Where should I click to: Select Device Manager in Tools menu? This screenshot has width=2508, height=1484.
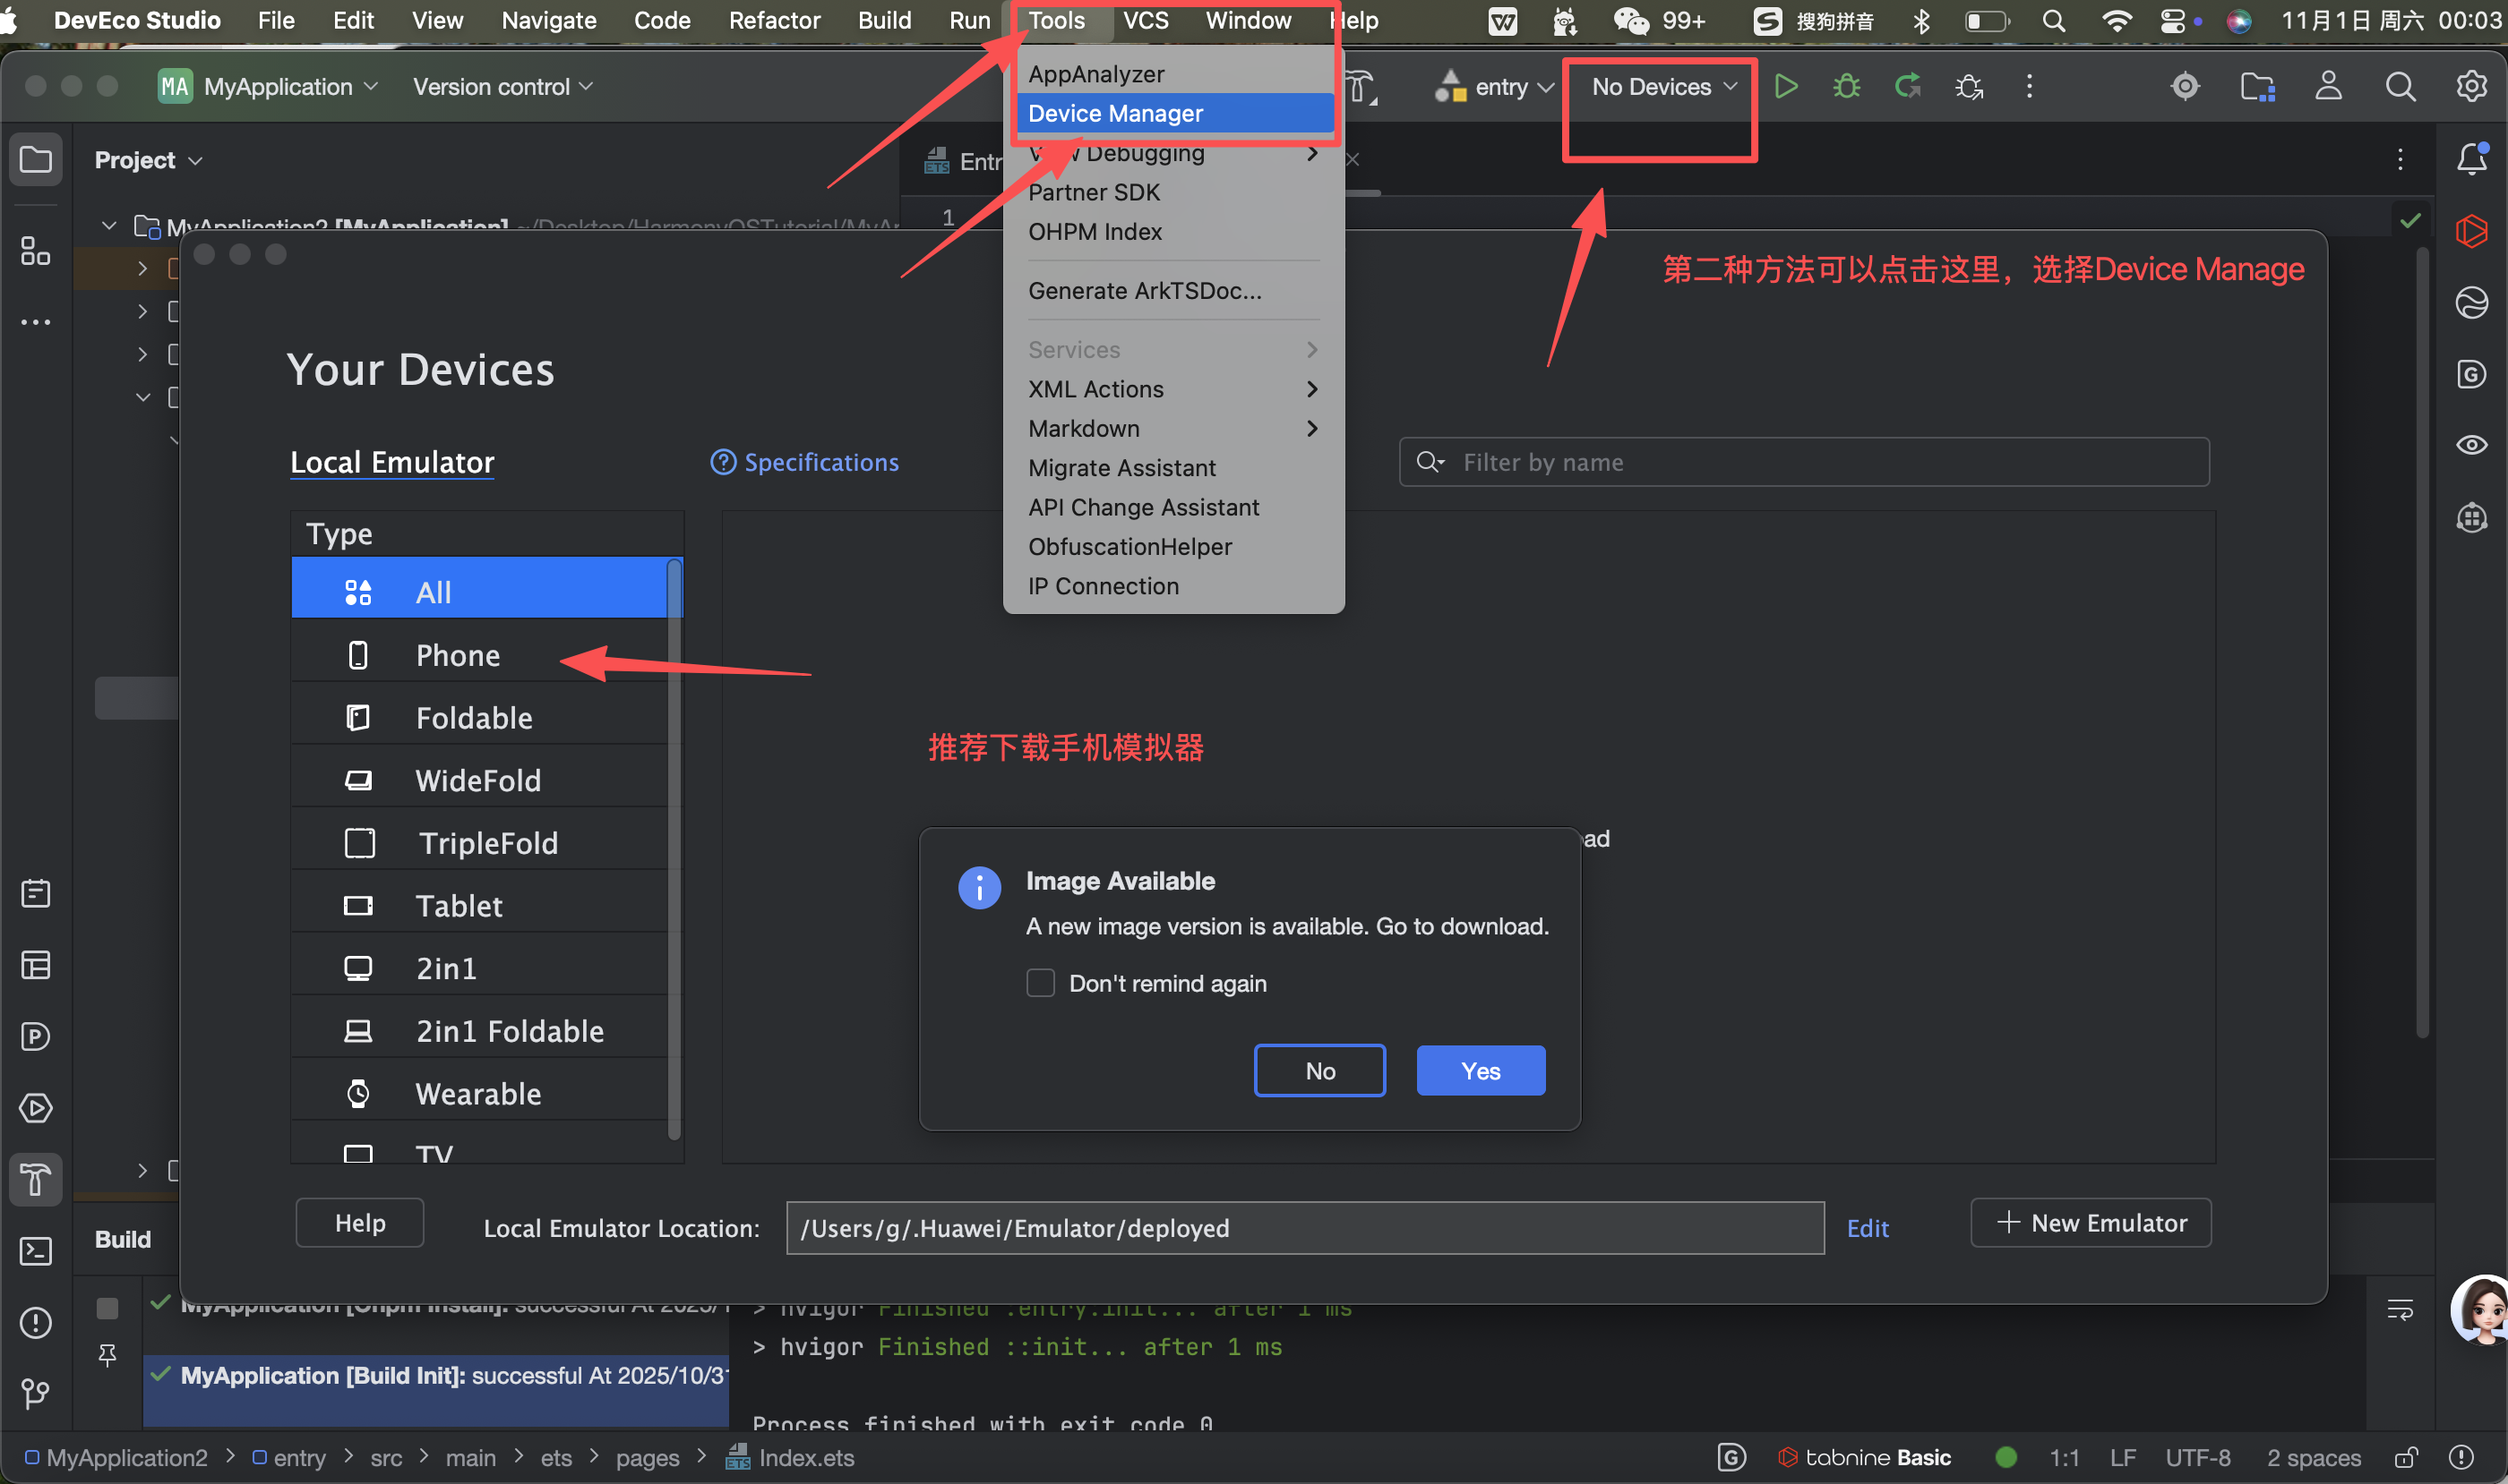pos(1115,113)
